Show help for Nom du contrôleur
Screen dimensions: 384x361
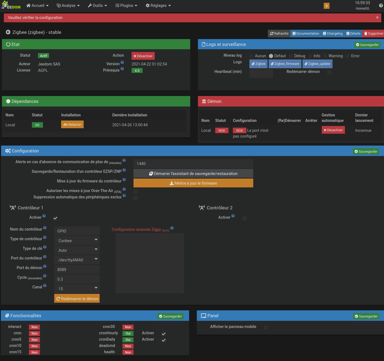45,228
